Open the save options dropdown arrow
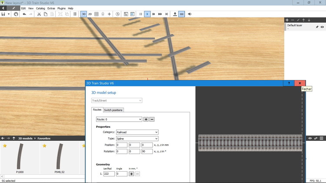 click(x=9, y=14)
